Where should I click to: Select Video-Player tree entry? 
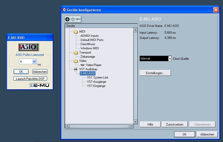[93, 65]
